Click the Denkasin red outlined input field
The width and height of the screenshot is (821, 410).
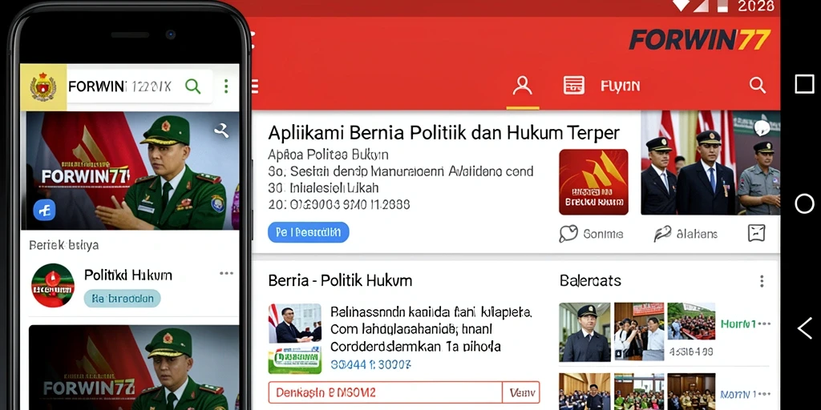(x=385, y=392)
